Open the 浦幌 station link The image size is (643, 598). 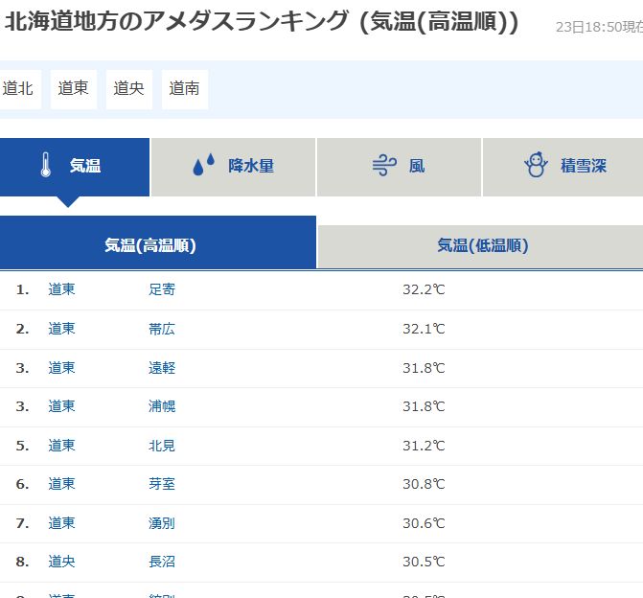162,406
